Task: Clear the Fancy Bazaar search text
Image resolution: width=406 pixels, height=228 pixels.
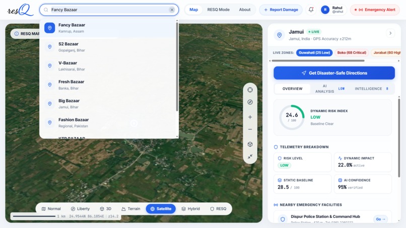Action: point(172,10)
